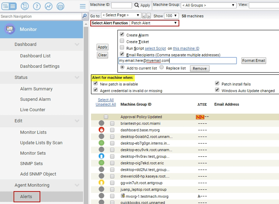Click the Format Email button
This screenshot has width=279, height=204.
(254, 61)
